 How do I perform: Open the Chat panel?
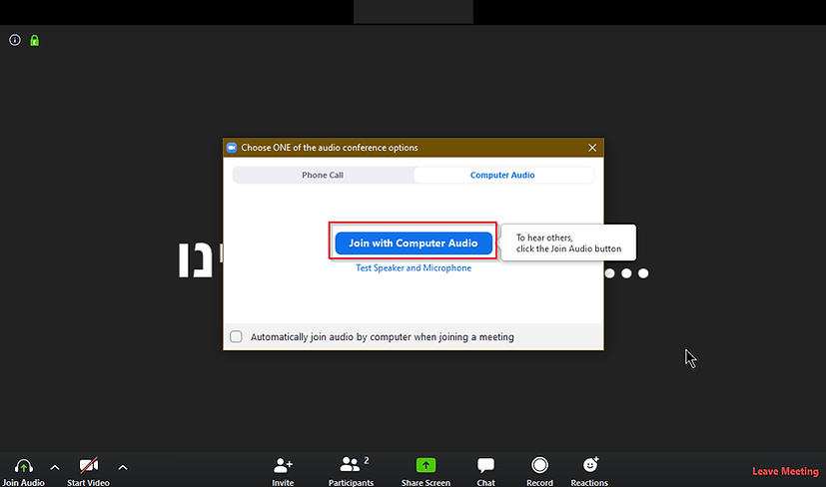[485, 471]
